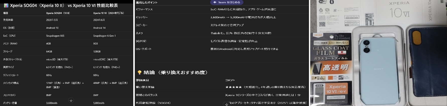This screenshot has width=447, height=106.
Task: Click the scroll-down arrow in the comparison table panel
Action: point(71,100)
